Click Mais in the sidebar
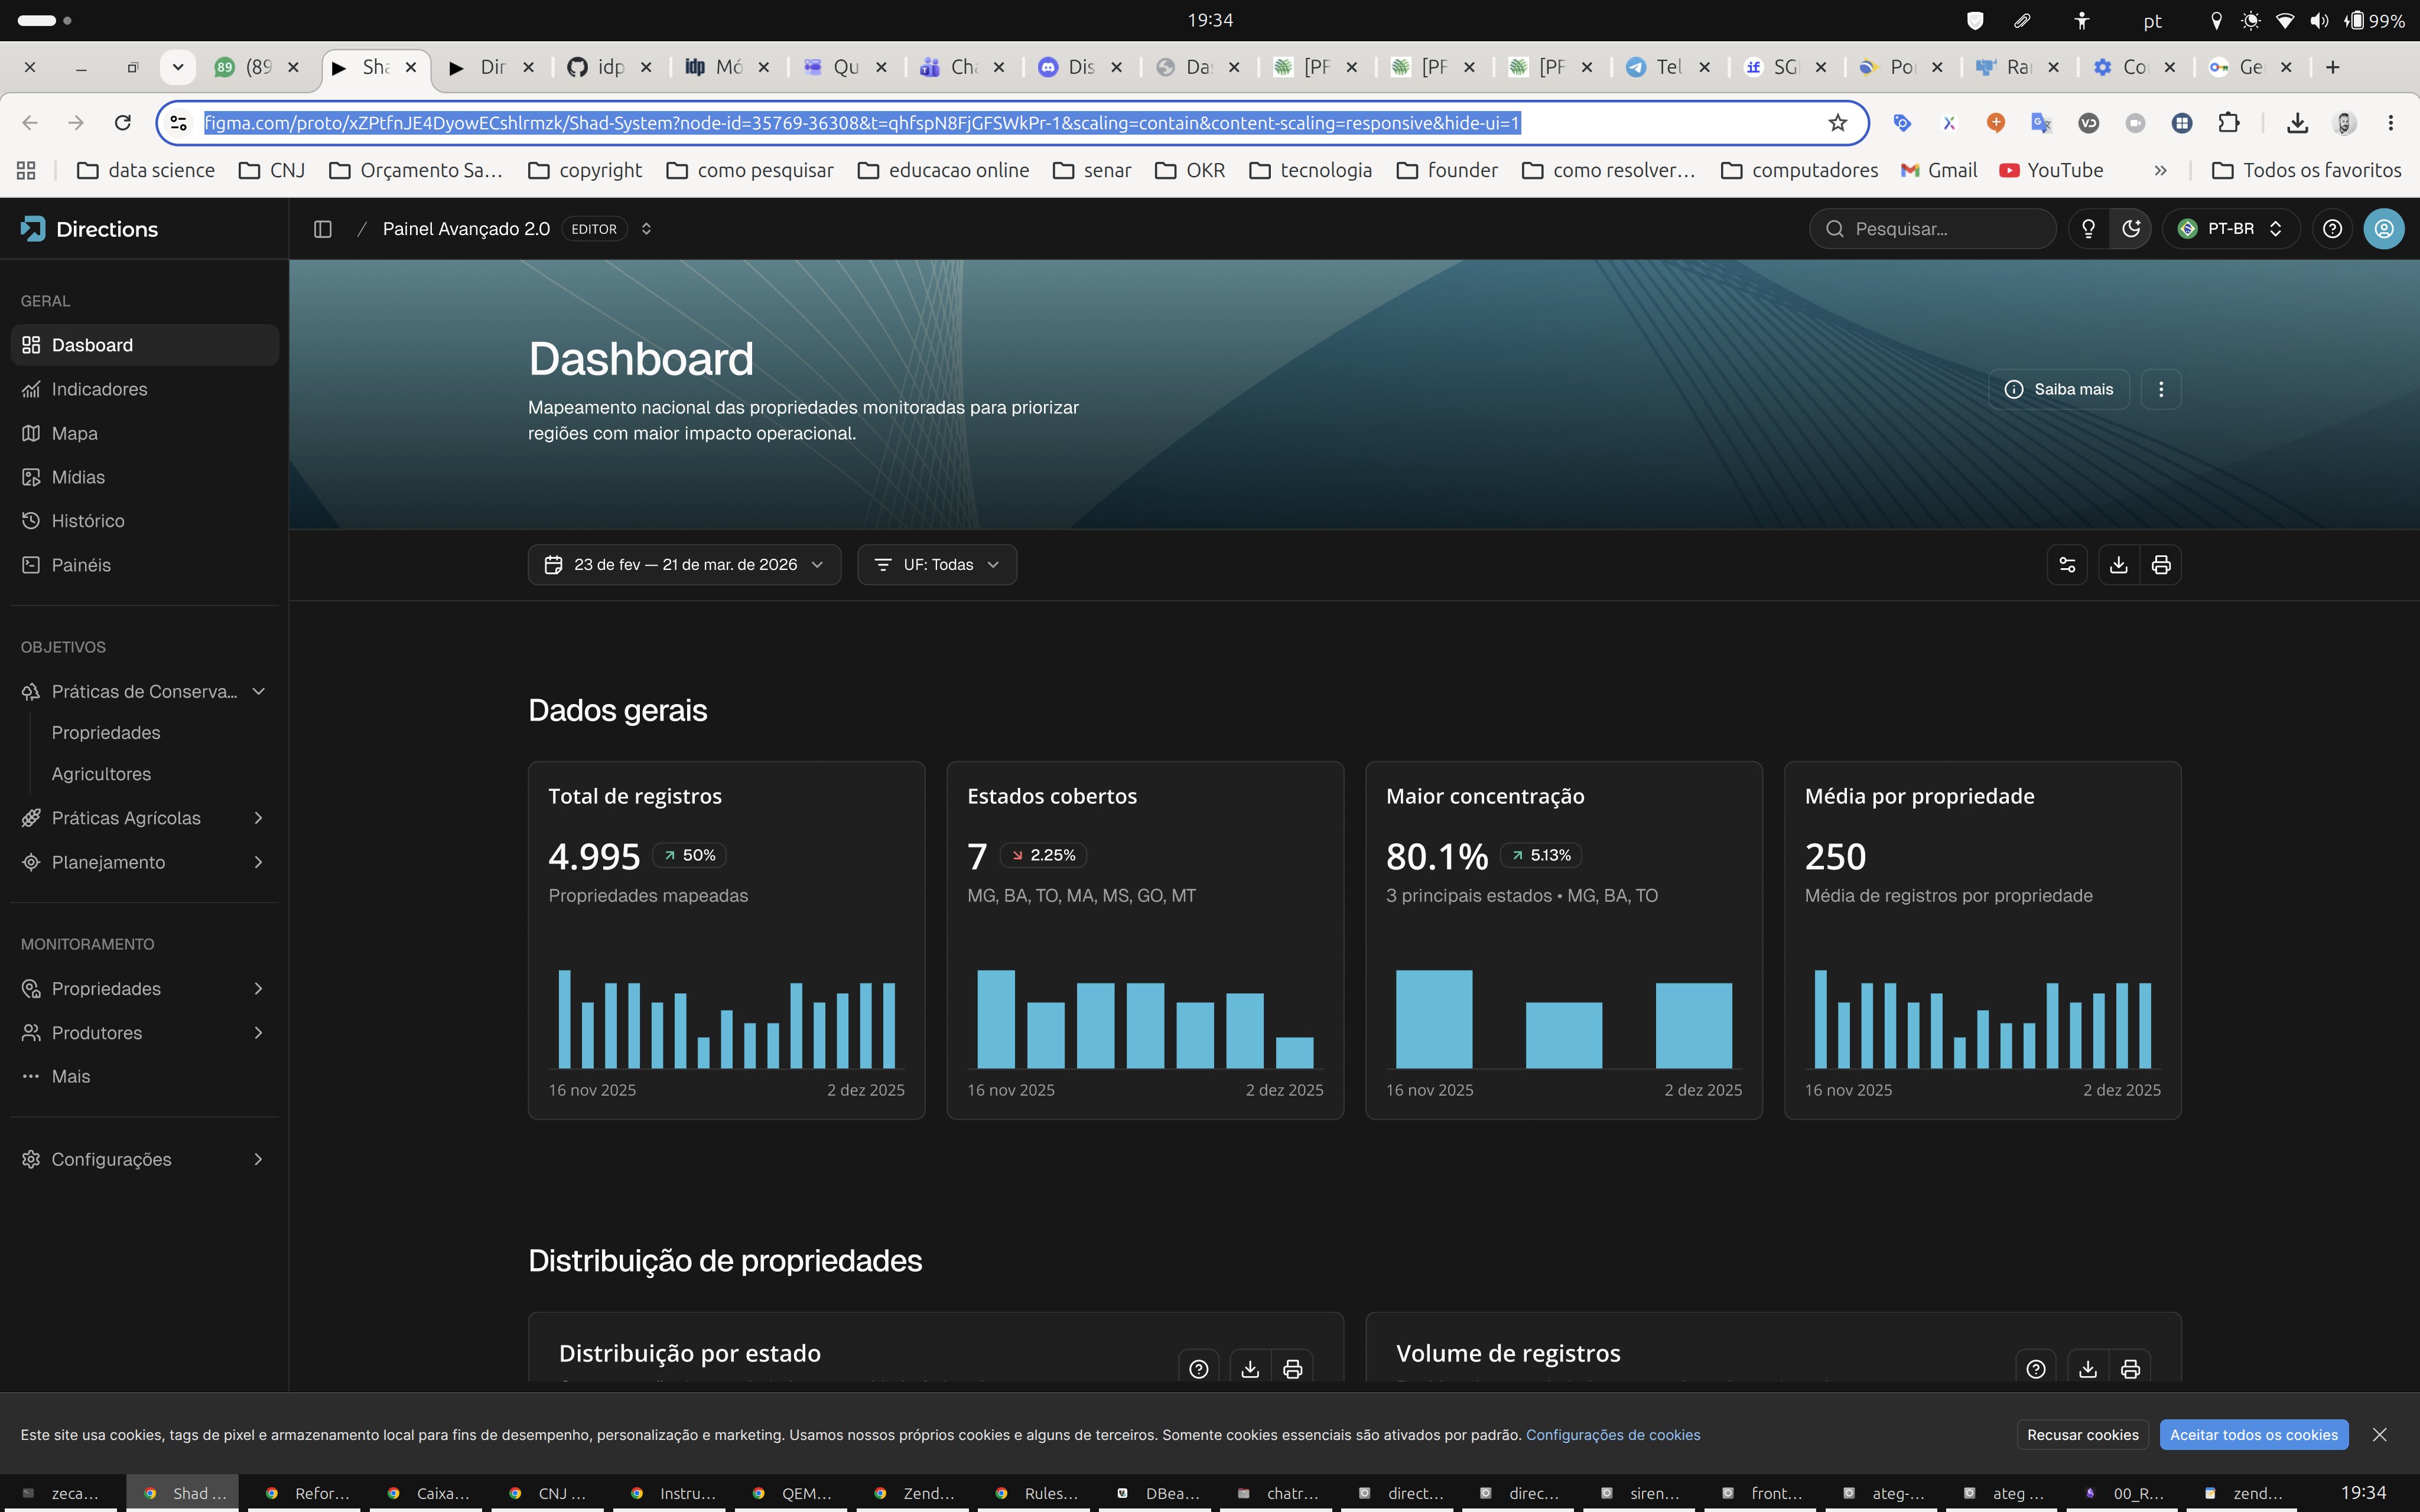 tap(145, 1077)
